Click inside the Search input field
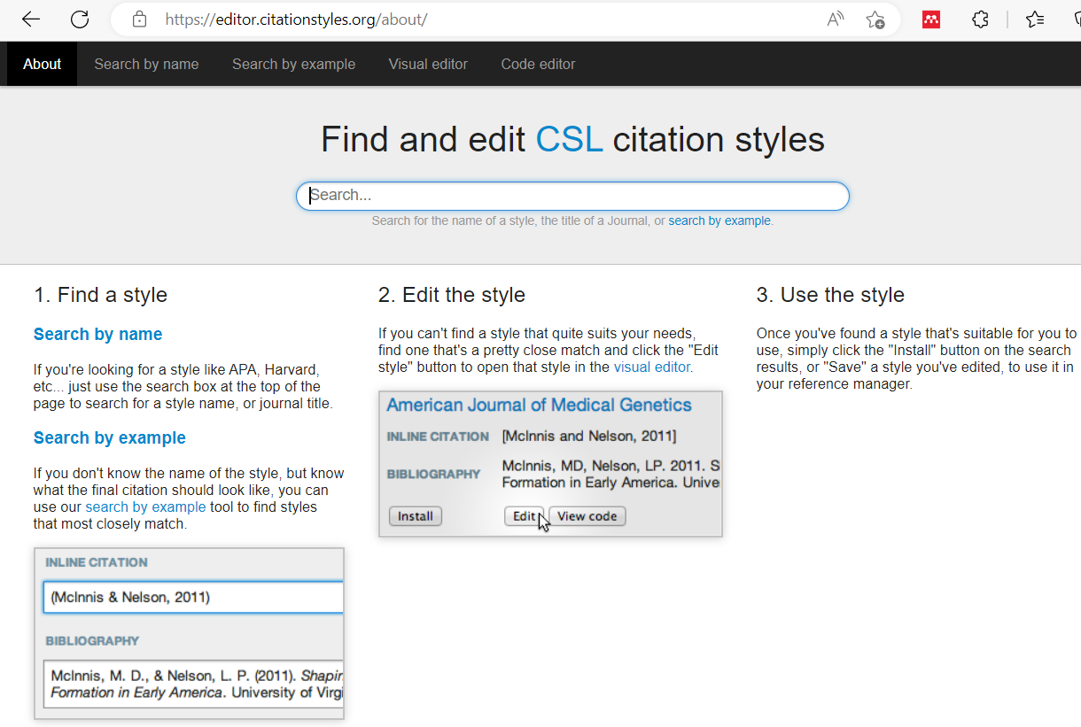 point(572,196)
